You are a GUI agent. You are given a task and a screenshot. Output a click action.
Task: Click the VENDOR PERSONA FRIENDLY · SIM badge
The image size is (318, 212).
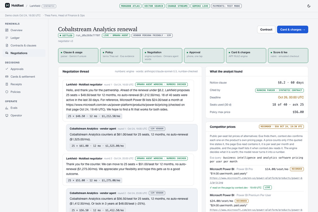152,35
